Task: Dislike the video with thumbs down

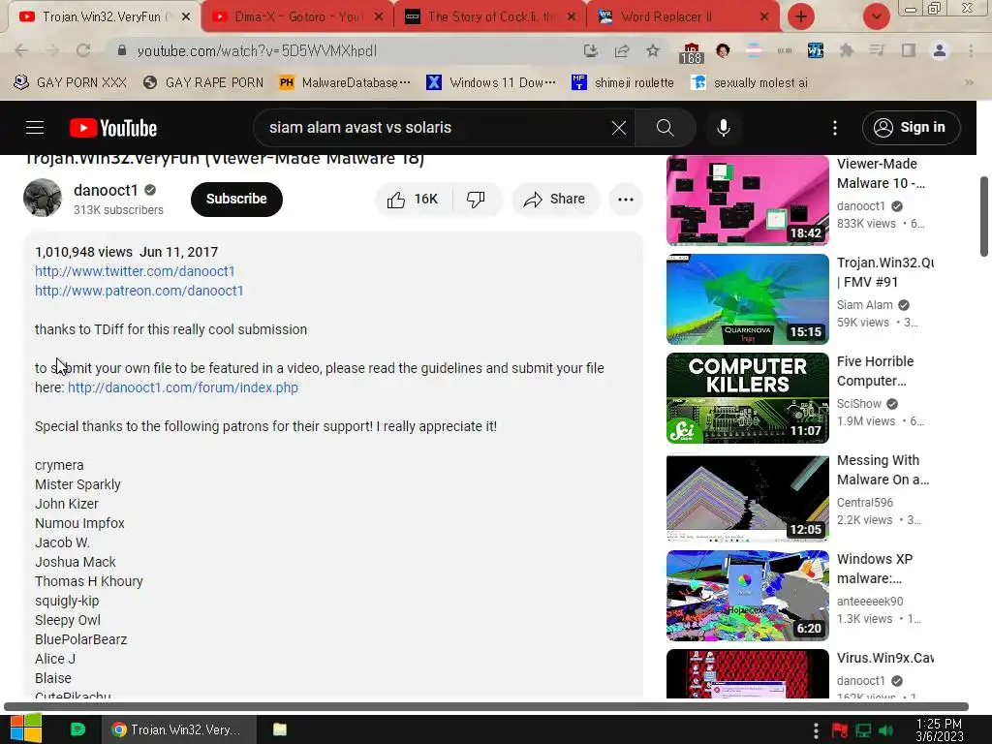Action: click(x=477, y=200)
